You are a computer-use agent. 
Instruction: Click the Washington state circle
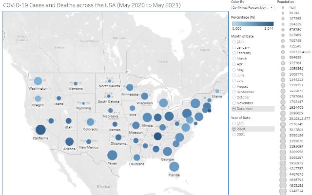(x=38, y=81)
